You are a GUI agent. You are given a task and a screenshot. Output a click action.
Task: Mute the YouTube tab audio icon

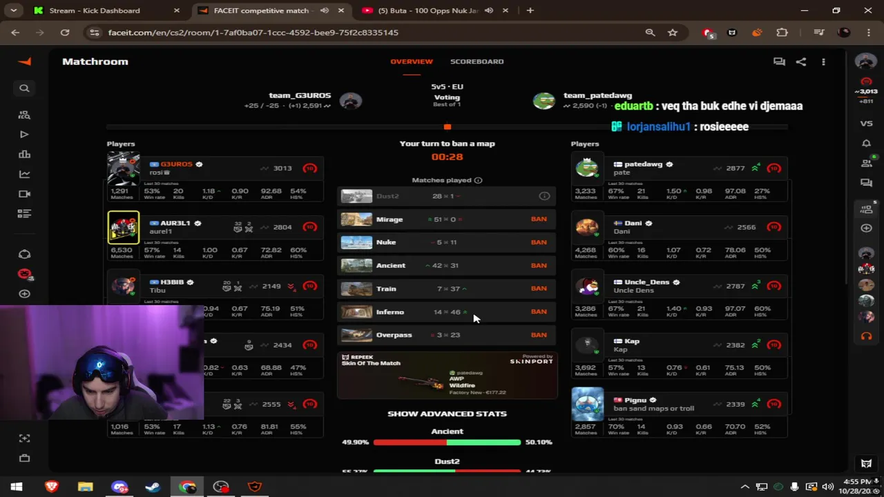click(x=489, y=10)
